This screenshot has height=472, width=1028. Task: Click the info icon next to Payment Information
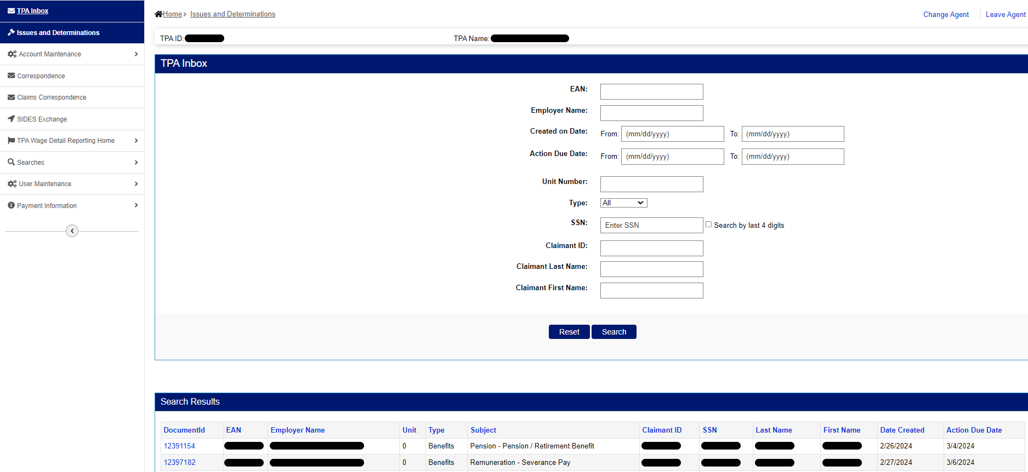(11, 205)
